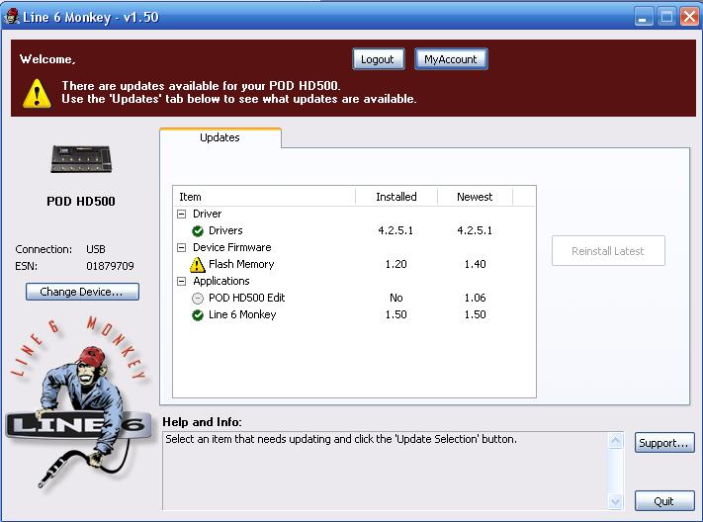Collapse the Applications tree group
This screenshot has width=703, height=522.
coord(181,281)
